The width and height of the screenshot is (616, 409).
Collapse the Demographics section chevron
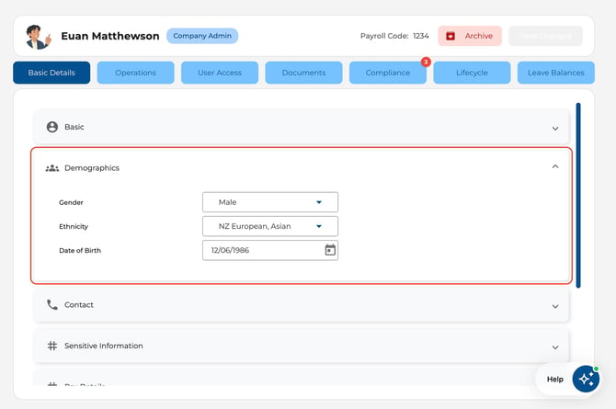point(555,166)
